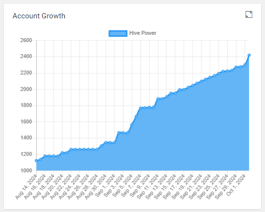Select the first data point on Aug 14
The image size is (265, 212).
[36, 161]
